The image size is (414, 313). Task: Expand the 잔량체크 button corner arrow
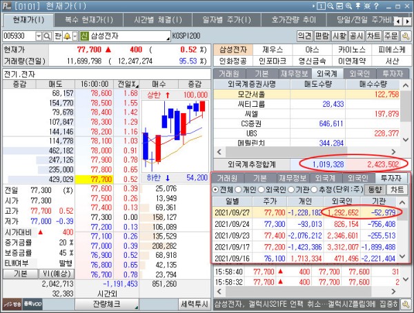pyautogui.click(x=136, y=307)
